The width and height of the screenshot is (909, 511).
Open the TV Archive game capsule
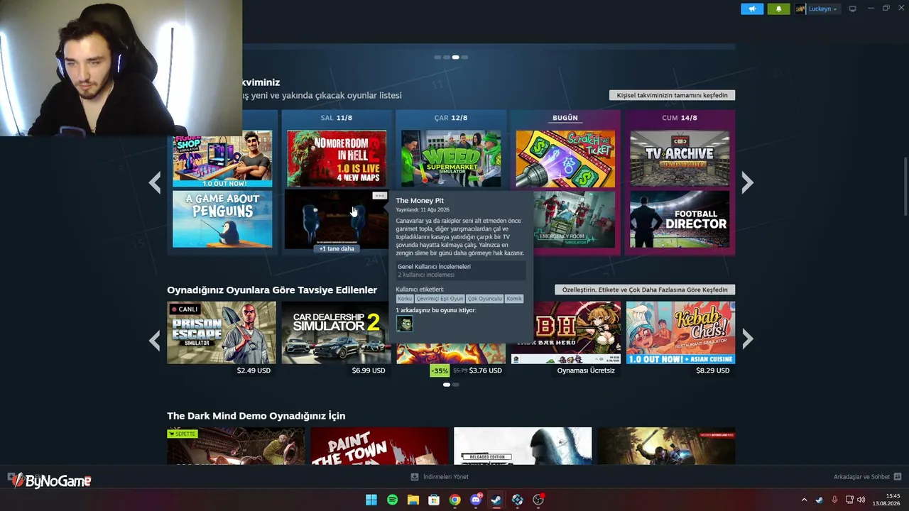click(680, 158)
